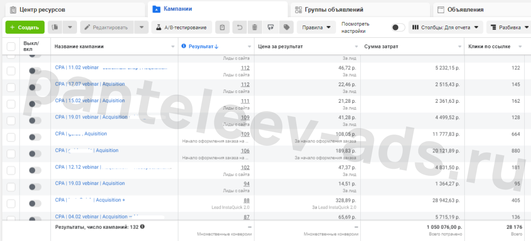
Task: Open Сумма затрат column menu arrow
Action: pos(460,46)
